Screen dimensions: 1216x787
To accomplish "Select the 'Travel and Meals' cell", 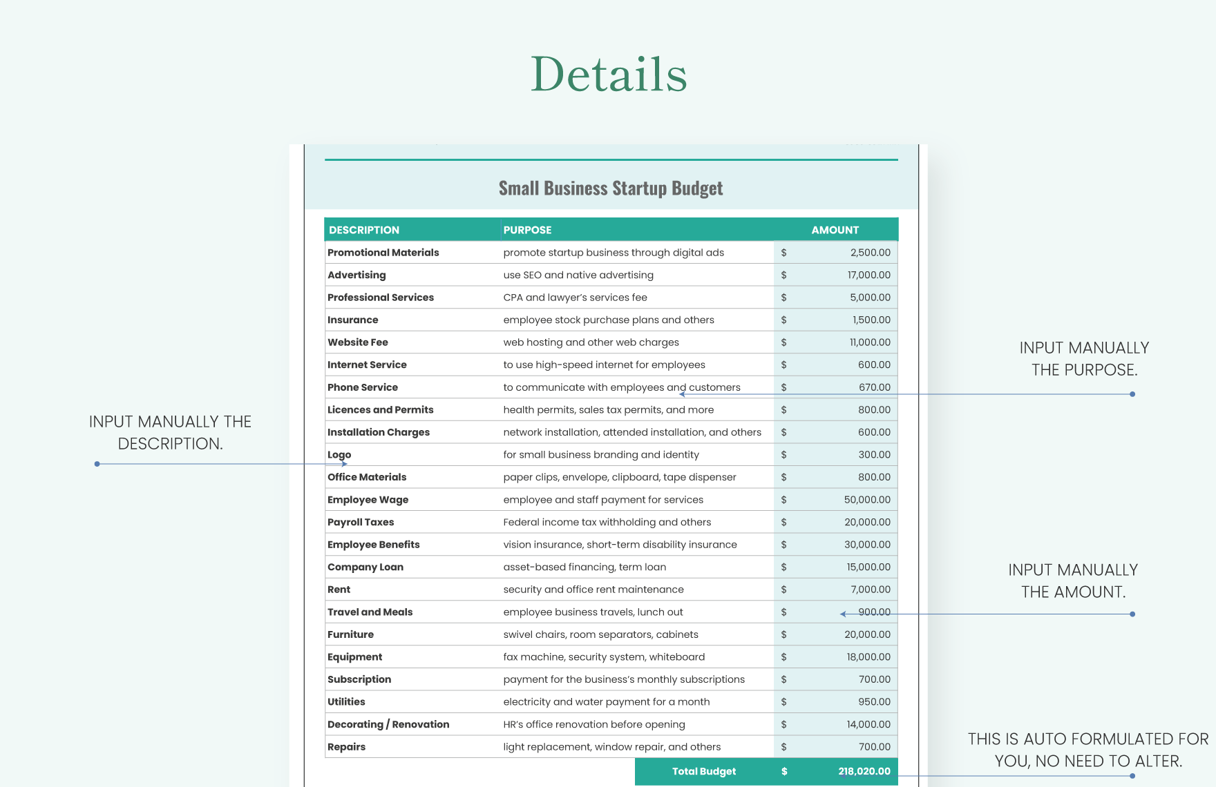I will 370,612.
